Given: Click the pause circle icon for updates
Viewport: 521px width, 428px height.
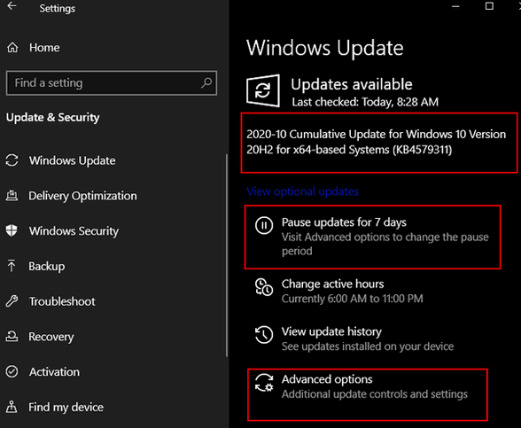Looking at the screenshot, I should pyautogui.click(x=264, y=225).
